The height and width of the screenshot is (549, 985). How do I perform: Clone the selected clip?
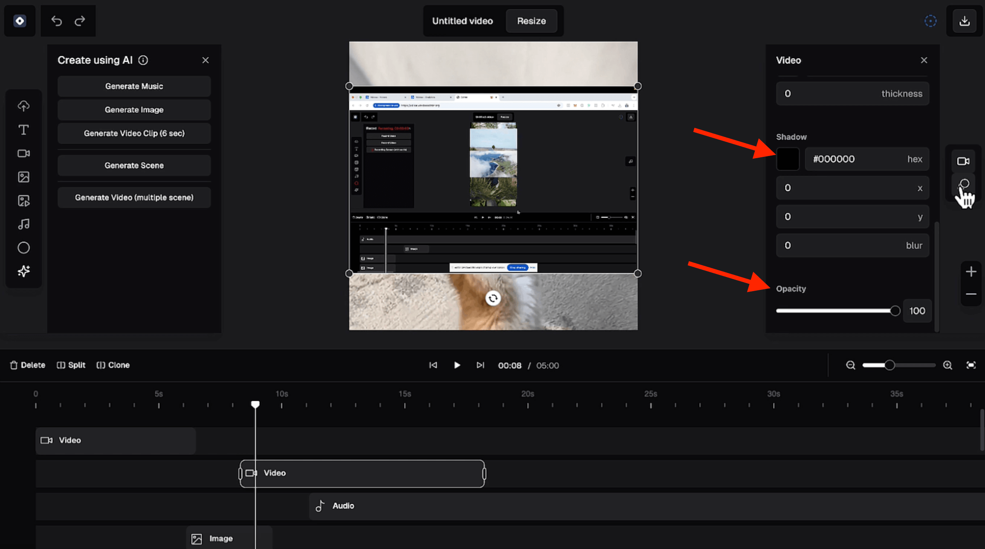113,365
